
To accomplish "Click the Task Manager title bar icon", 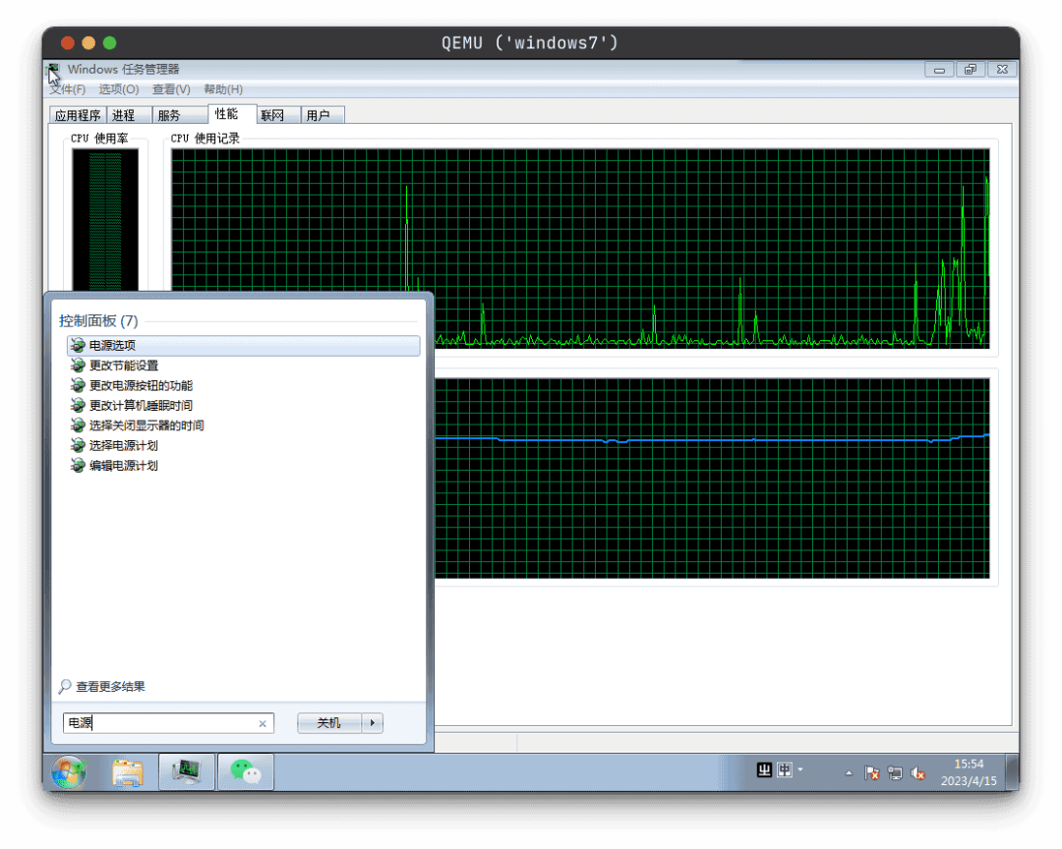I will [x=53, y=70].
